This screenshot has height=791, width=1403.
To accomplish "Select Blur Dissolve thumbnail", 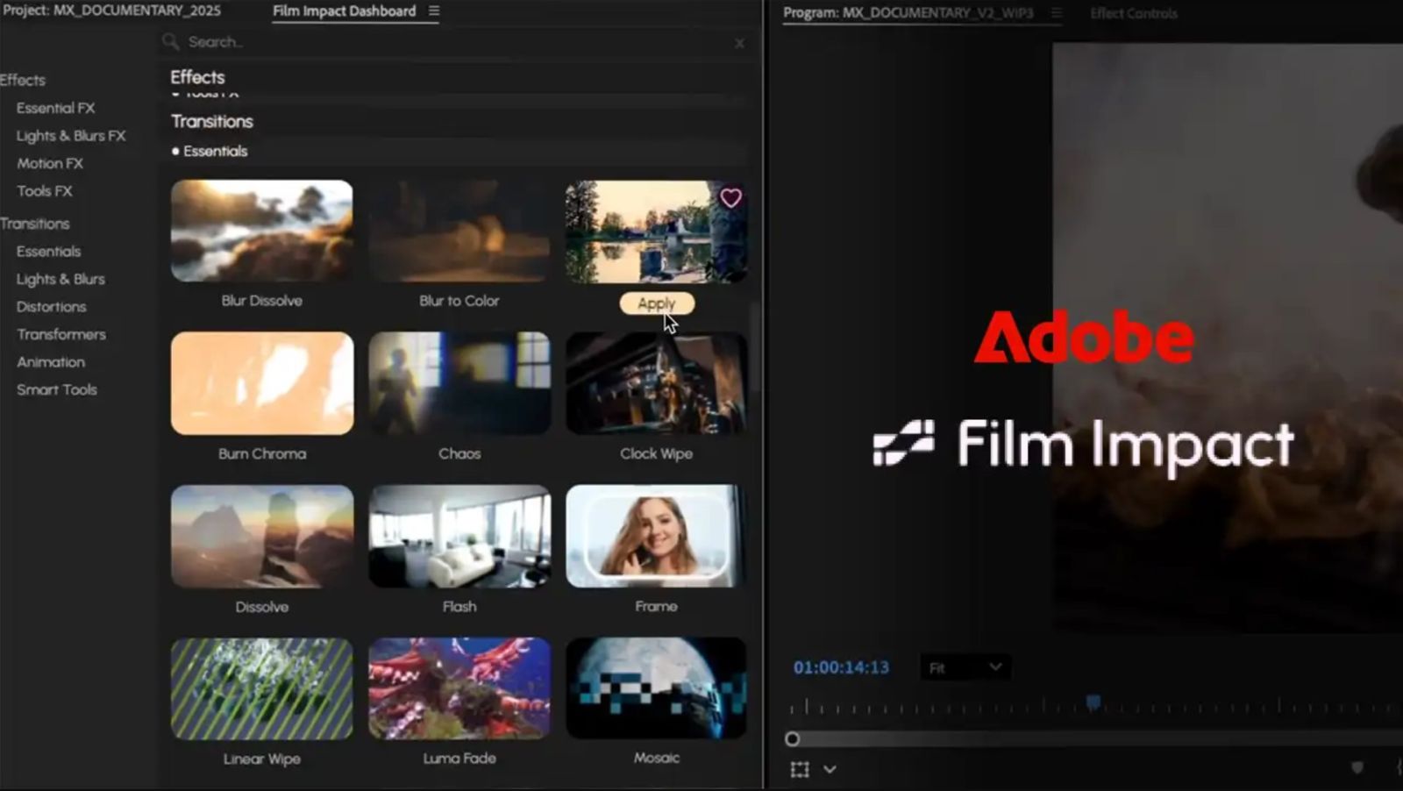I will pos(262,231).
